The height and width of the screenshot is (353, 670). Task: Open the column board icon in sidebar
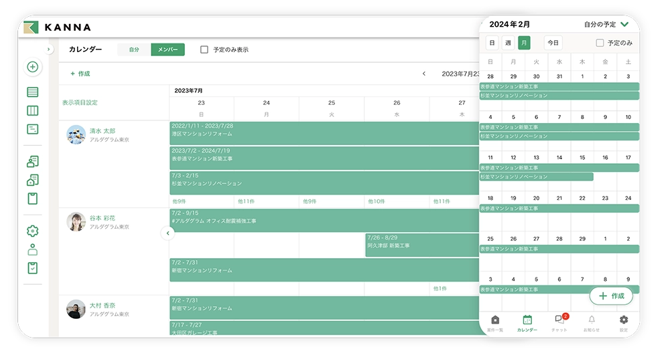pos(32,110)
